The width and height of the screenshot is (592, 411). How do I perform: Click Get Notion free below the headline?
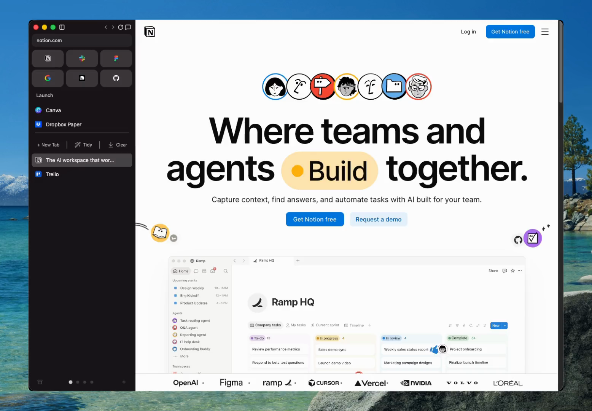tap(315, 219)
